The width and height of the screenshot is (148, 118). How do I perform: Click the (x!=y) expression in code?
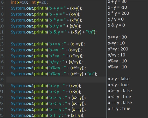pyautogui.click(x=77, y=116)
